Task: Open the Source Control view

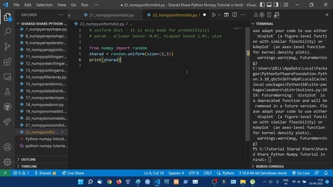Action: coord(7,47)
